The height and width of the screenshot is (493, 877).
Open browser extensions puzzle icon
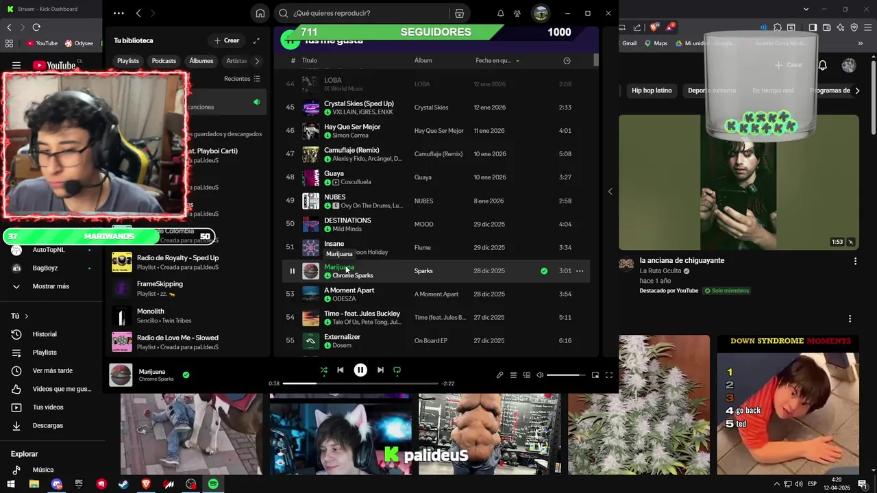(778, 27)
